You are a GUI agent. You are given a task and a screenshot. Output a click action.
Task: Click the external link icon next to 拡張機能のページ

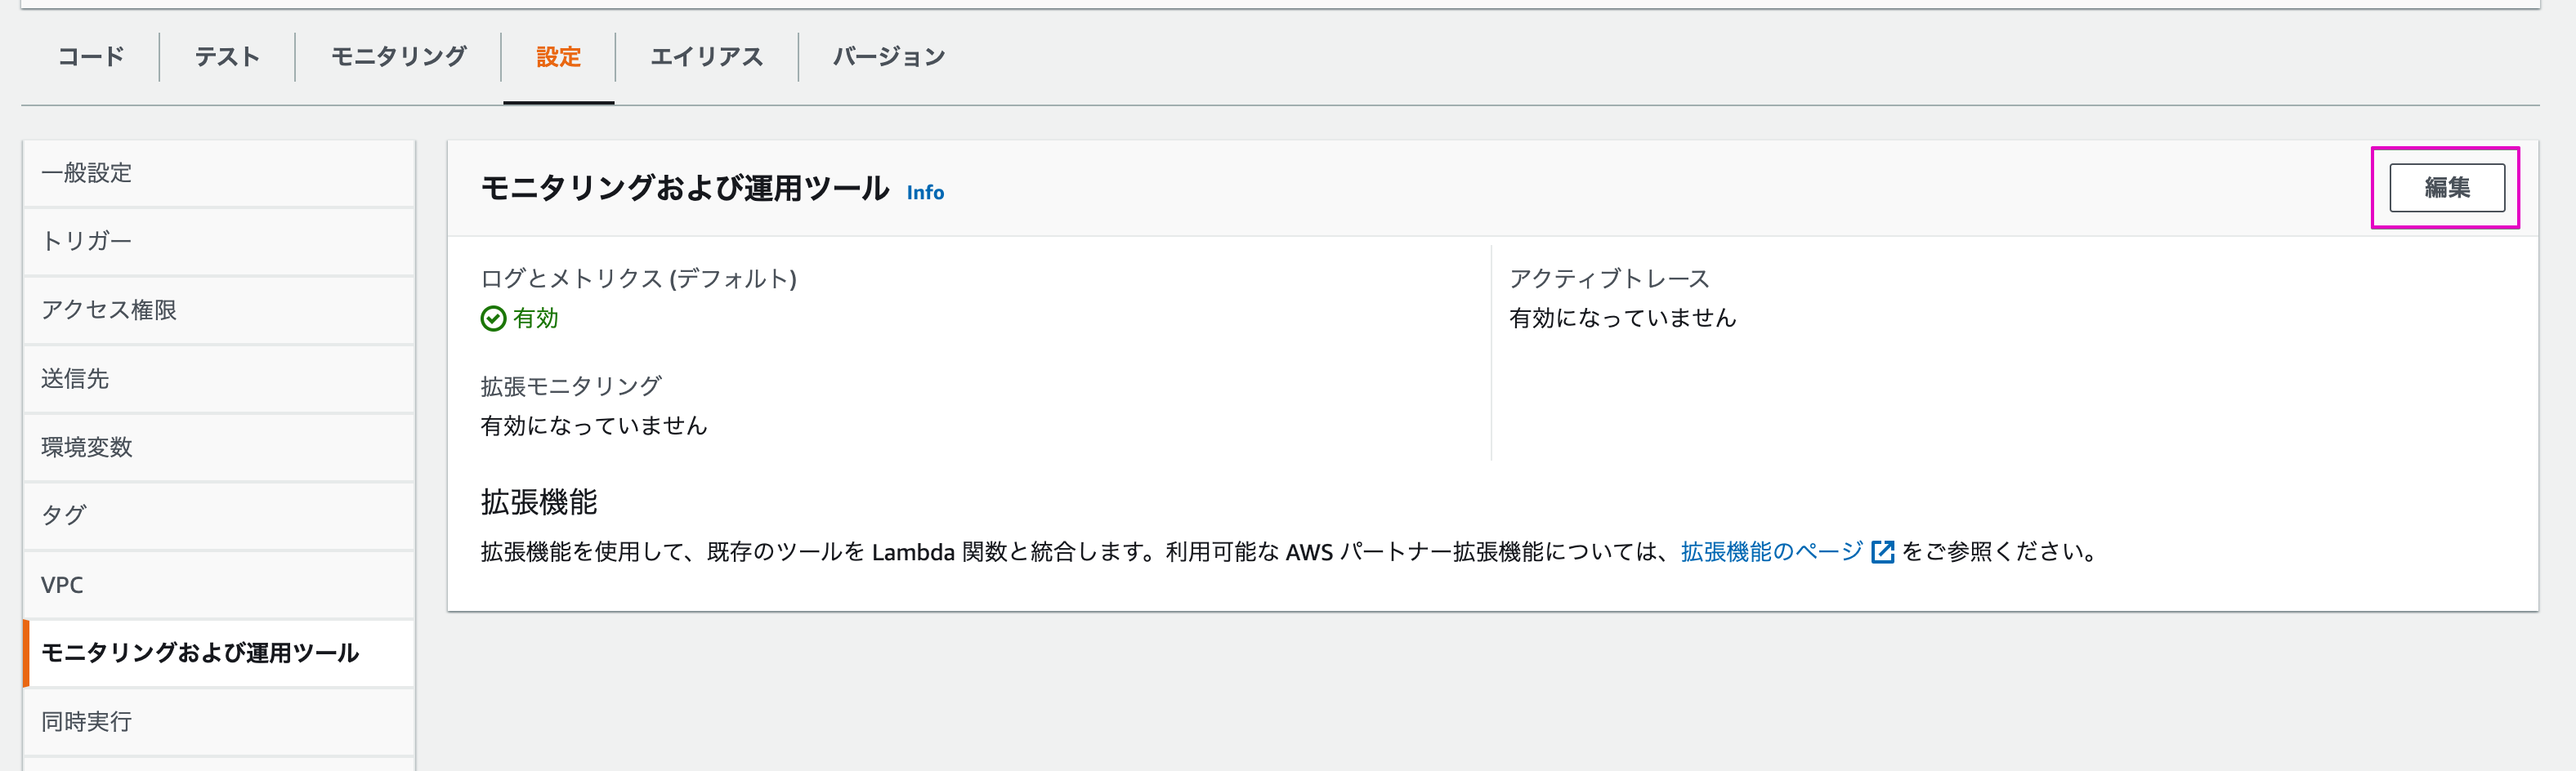(1884, 551)
